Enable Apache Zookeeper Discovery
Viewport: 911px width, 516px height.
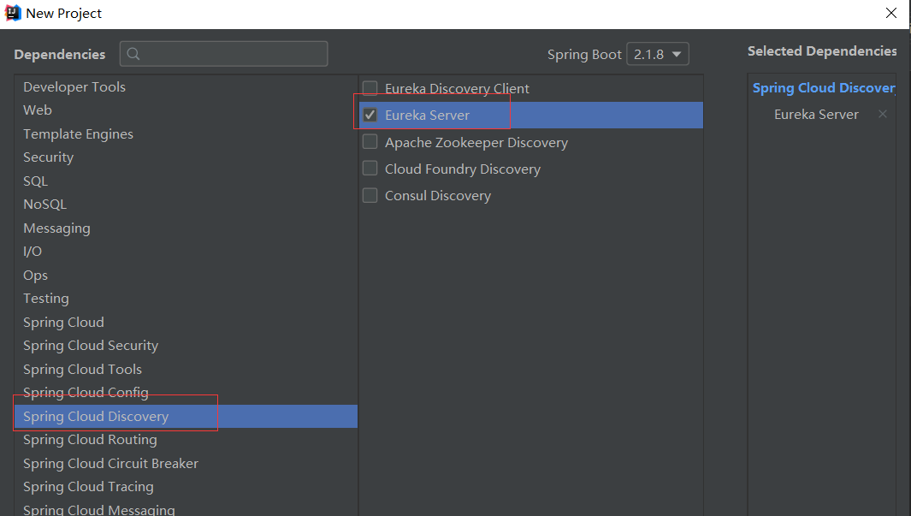[x=370, y=141]
